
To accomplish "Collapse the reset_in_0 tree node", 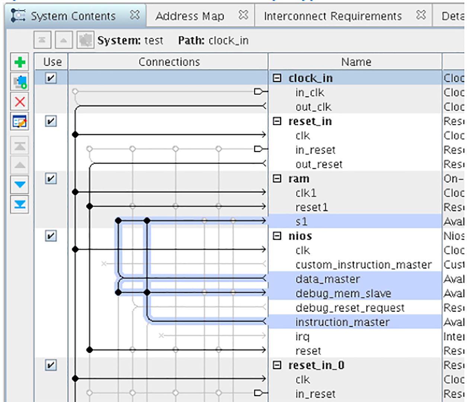I will 277,365.
